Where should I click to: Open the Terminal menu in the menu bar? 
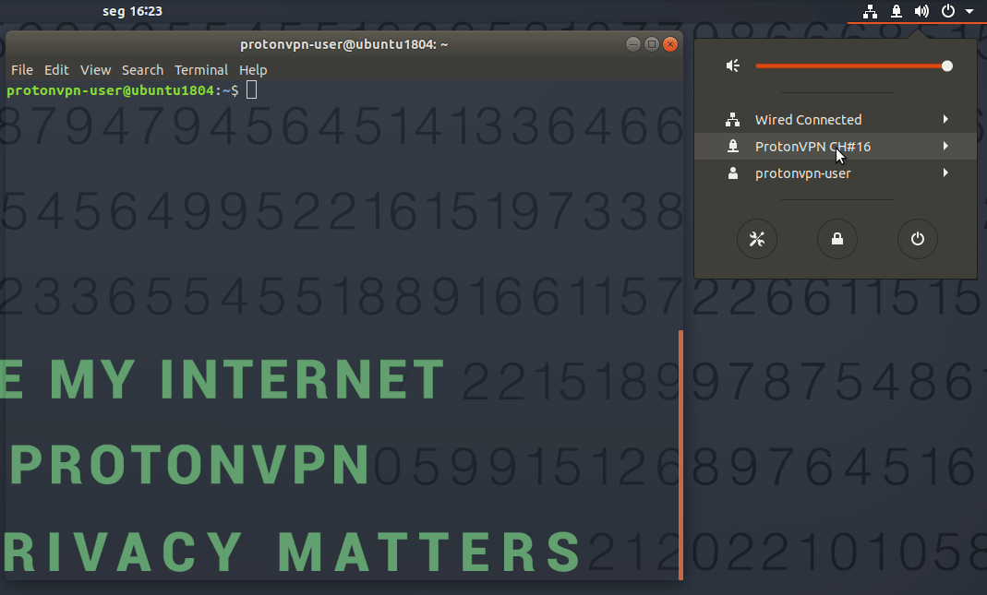coord(201,70)
